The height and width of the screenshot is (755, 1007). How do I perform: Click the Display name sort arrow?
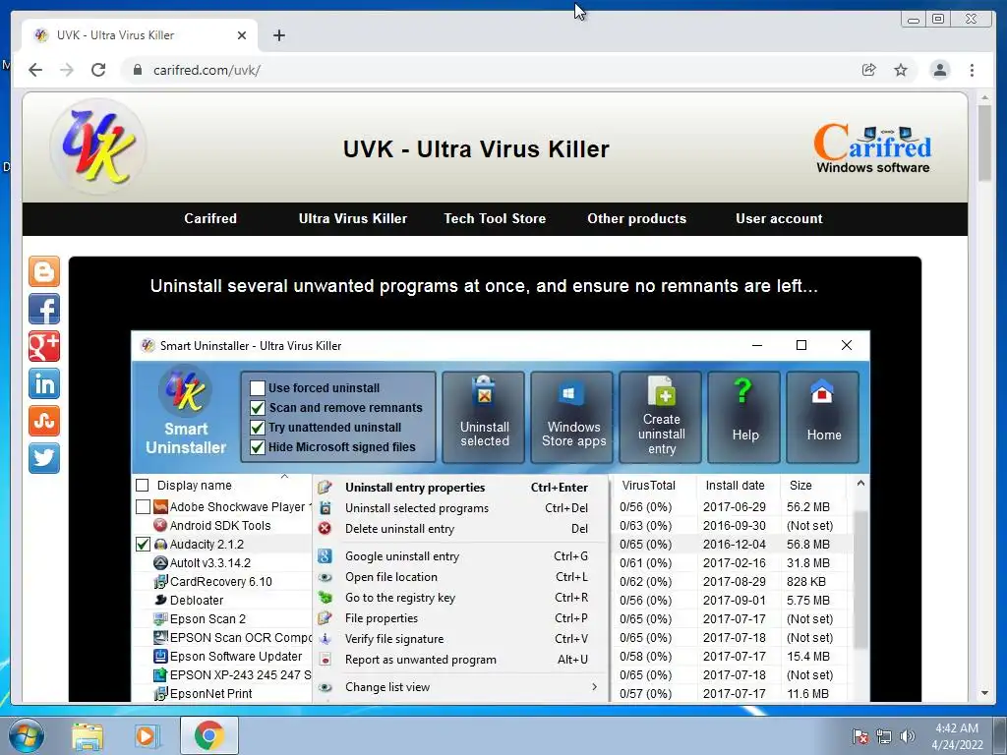(x=284, y=477)
